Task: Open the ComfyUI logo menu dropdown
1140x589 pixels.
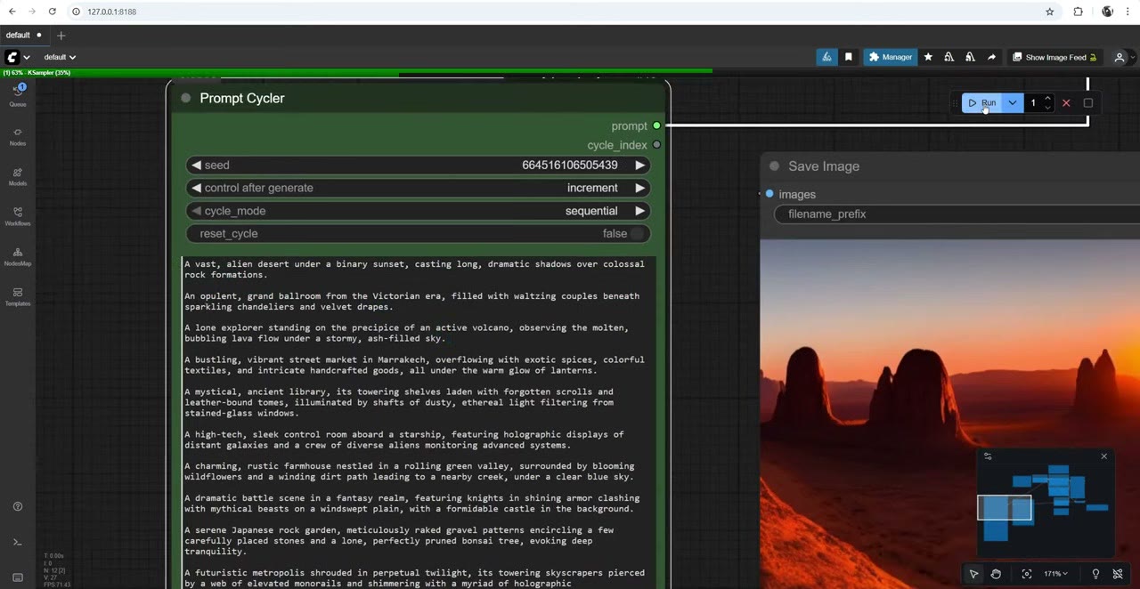Action: [18, 57]
